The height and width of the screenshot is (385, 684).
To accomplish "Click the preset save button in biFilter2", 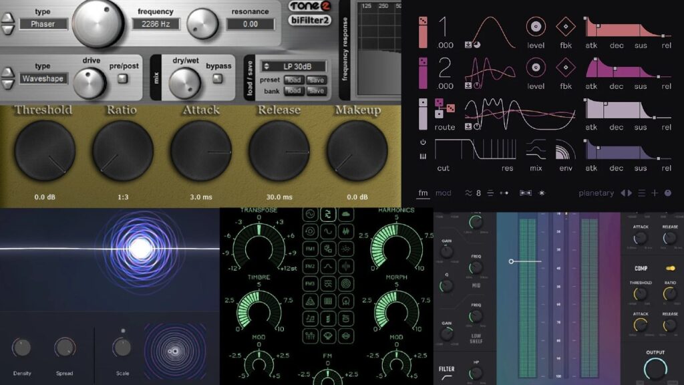I will [x=317, y=80].
